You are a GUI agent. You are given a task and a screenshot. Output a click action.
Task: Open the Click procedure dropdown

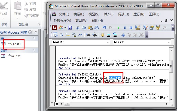169,42
